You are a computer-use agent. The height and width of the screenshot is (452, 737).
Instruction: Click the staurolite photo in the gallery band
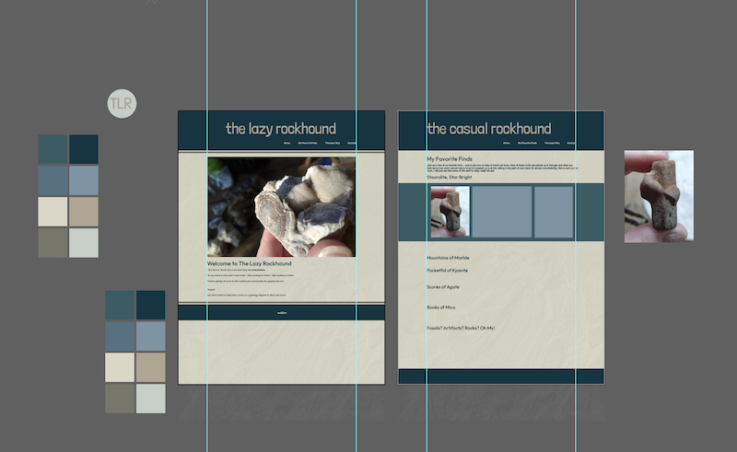[450, 212]
